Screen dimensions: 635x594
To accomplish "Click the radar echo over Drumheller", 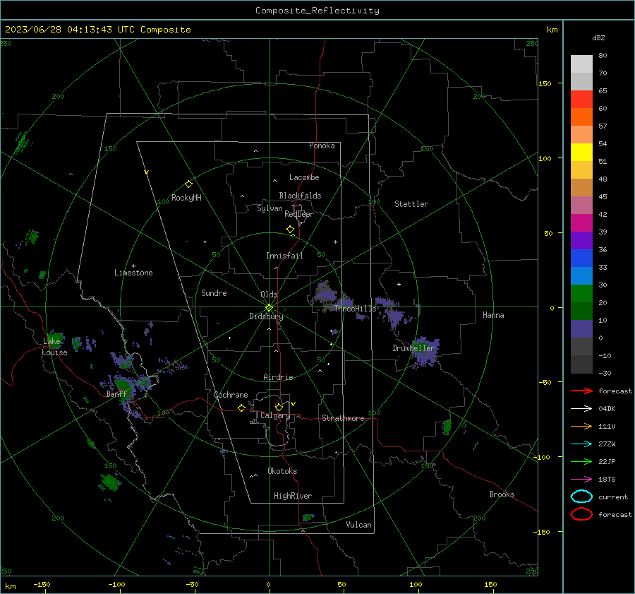I will [425, 352].
